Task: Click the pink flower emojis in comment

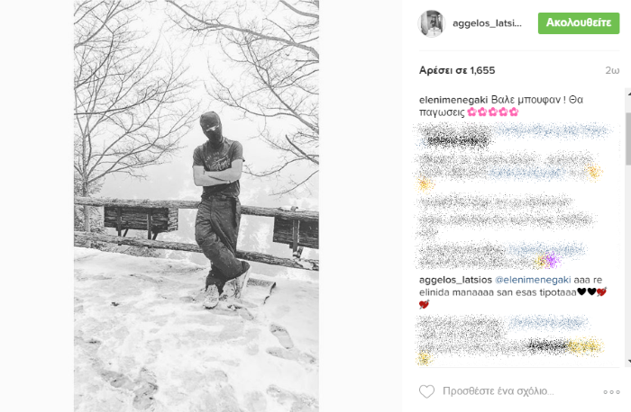Action: pyautogui.click(x=492, y=112)
